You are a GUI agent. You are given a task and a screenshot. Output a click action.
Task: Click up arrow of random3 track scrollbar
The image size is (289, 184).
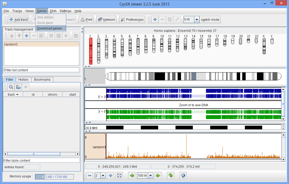click(x=283, y=135)
